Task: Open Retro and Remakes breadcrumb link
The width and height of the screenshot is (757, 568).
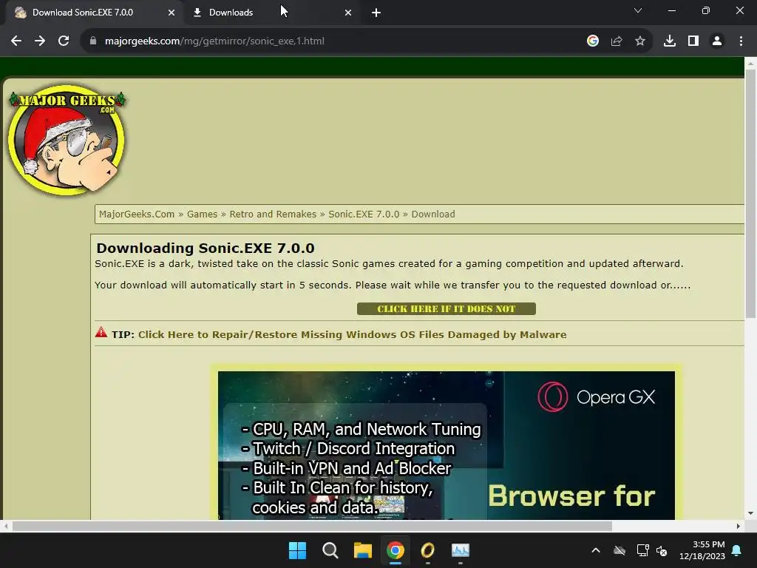Action: coord(273,214)
